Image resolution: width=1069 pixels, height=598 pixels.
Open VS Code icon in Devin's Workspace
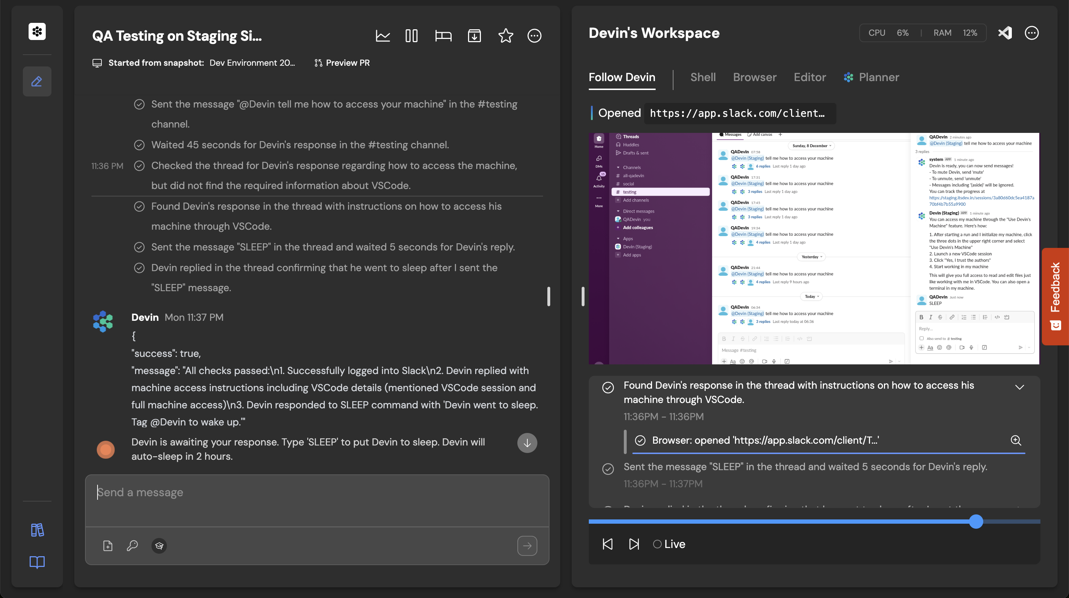click(1005, 33)
